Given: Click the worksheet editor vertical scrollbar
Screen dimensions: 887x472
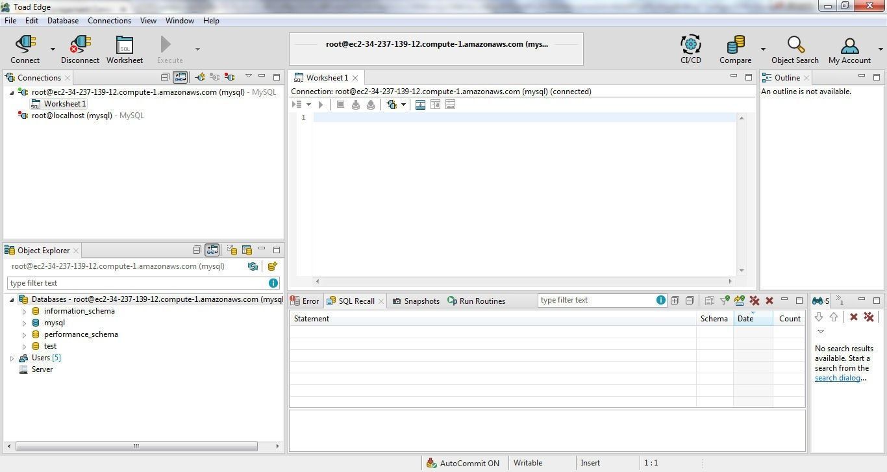Looking at the screenshot, I should tap(742, 194).
